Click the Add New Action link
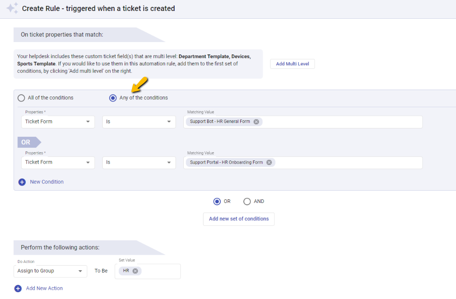This screenshot has height=299, width=456. point(44,288)
